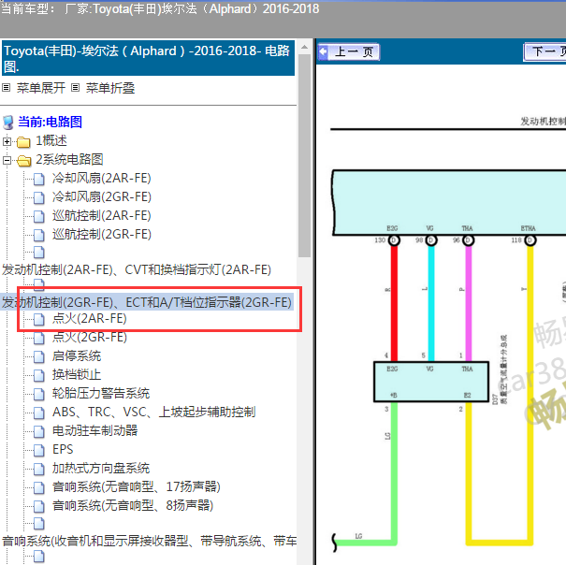
Task: Go to previous page with 上一页
Action: [349, 52]
